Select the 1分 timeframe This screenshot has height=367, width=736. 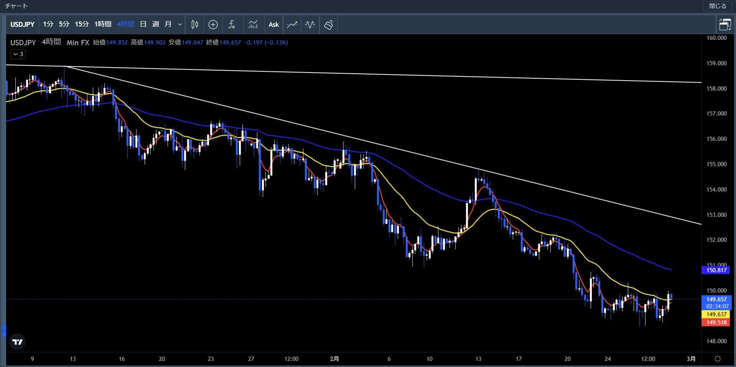[x=48, y=24]
